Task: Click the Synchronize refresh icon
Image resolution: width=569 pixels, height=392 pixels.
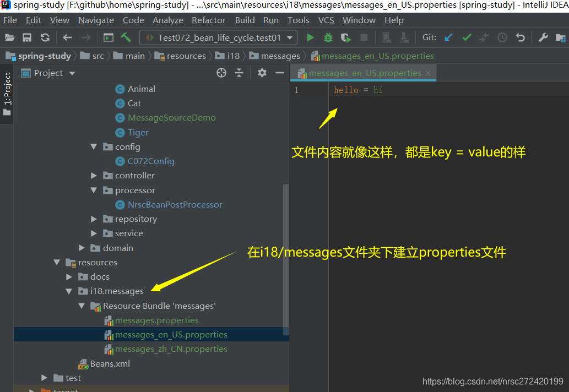Action: click(45, 37)
